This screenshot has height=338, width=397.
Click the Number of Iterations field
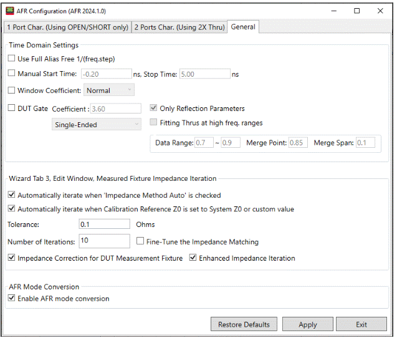coord(104,241)
